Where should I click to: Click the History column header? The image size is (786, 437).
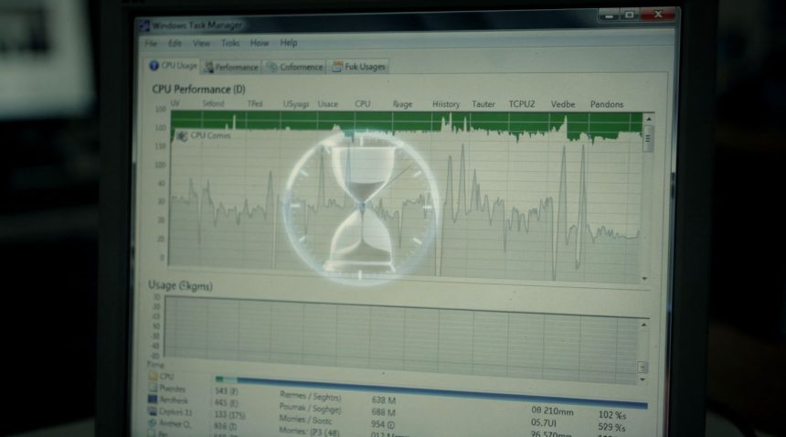coord(445,104)
